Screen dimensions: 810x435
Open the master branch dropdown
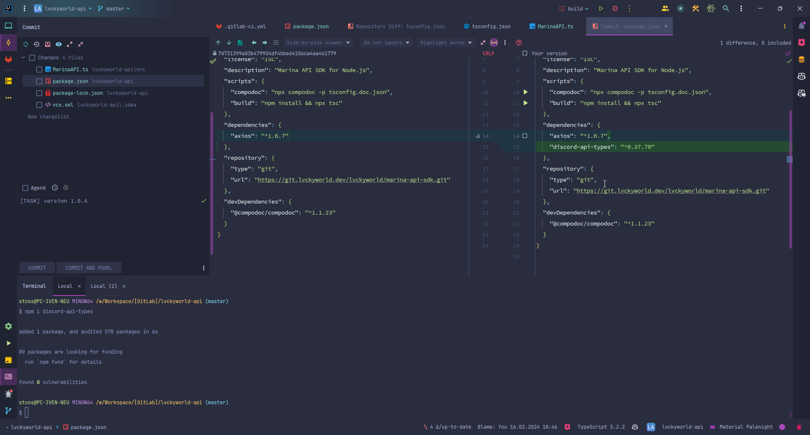pos(114,8)
